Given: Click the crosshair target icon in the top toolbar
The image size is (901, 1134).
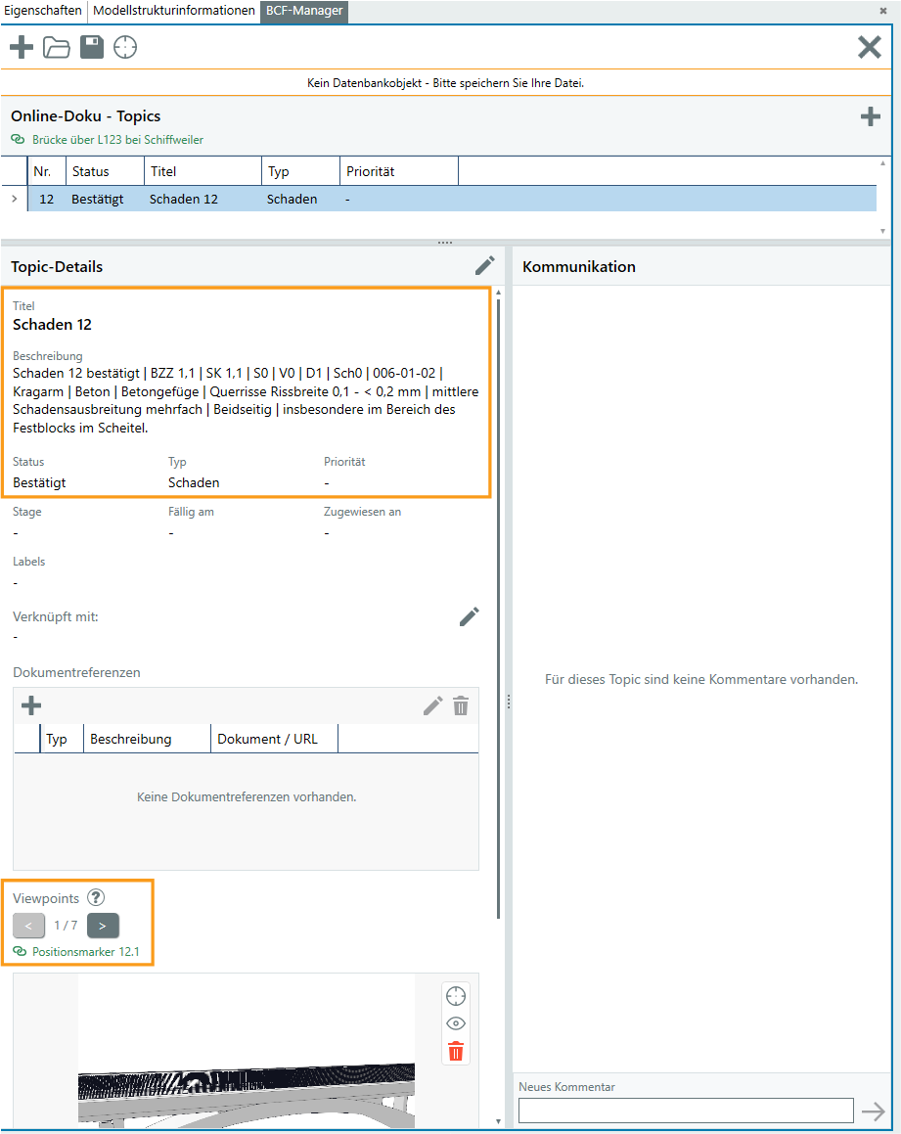Looking at the screenshot, I should pos(125,47).
